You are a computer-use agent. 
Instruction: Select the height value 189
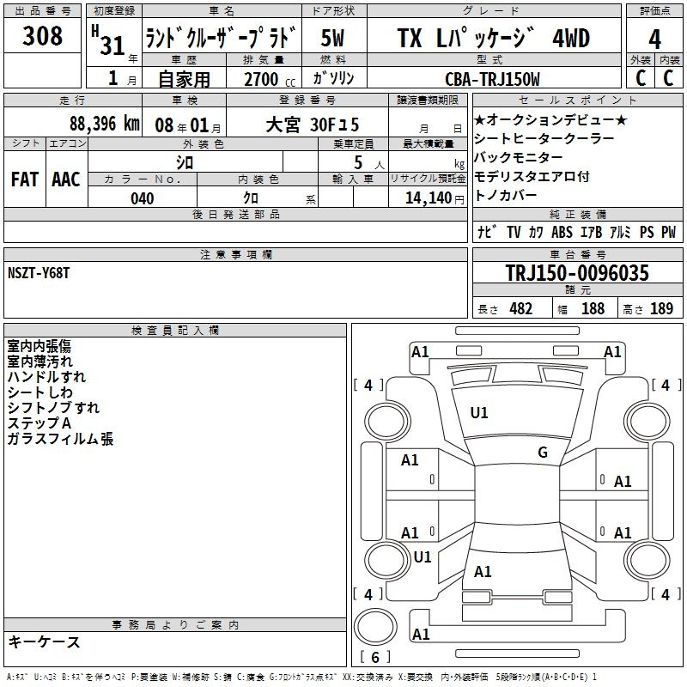point(661,308)
